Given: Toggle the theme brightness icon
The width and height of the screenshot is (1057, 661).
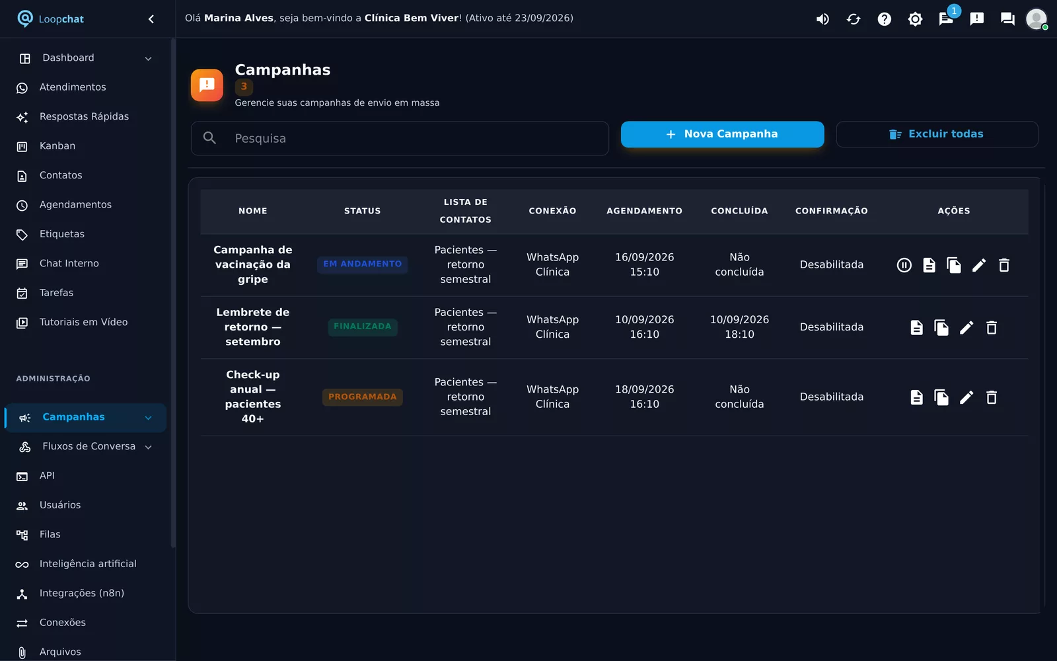Looking at the screenshot, I should point(915,19).
